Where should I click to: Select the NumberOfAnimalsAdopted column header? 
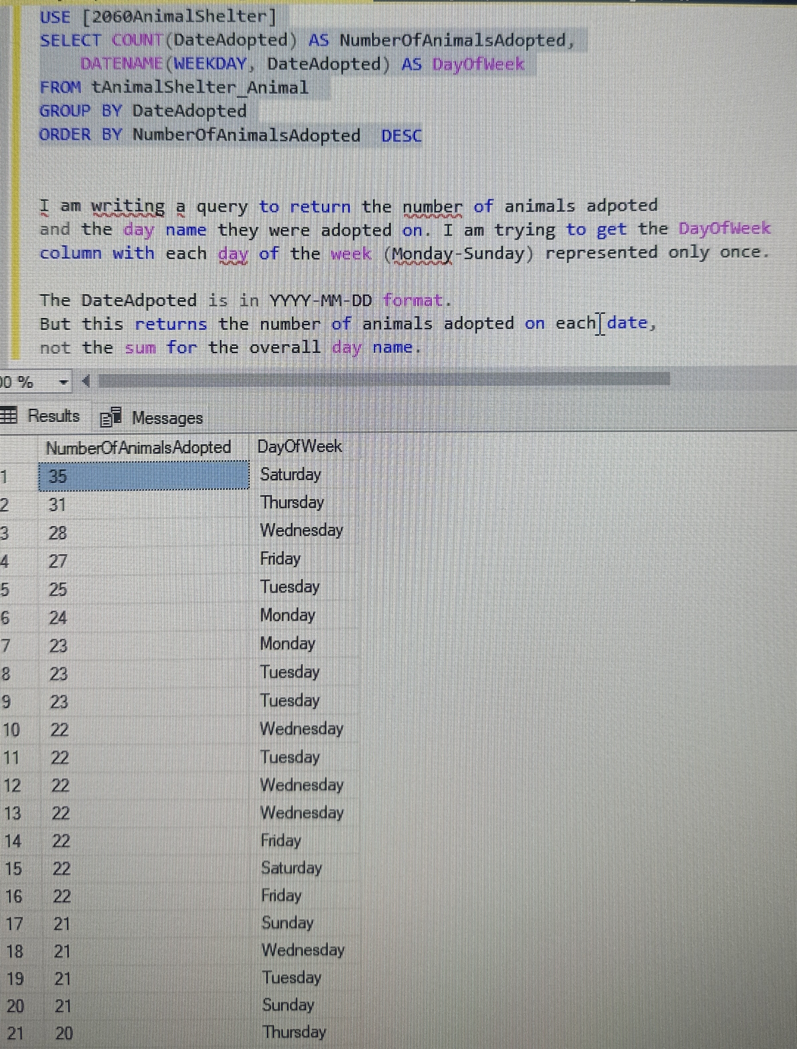139,447
